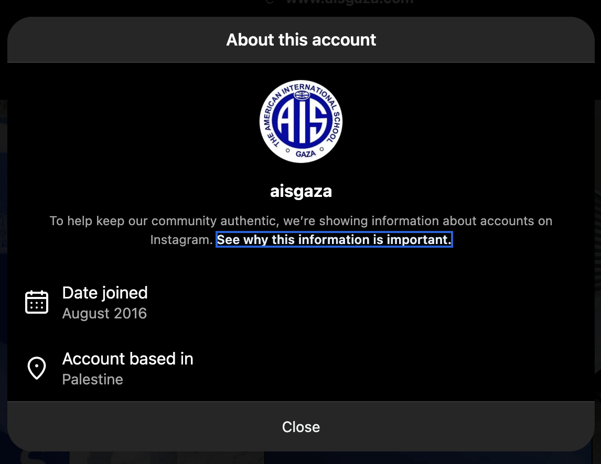Viewport: 601px width, 464px height.
Task: Click the location pin icon
Action: [x=37, y=368]
